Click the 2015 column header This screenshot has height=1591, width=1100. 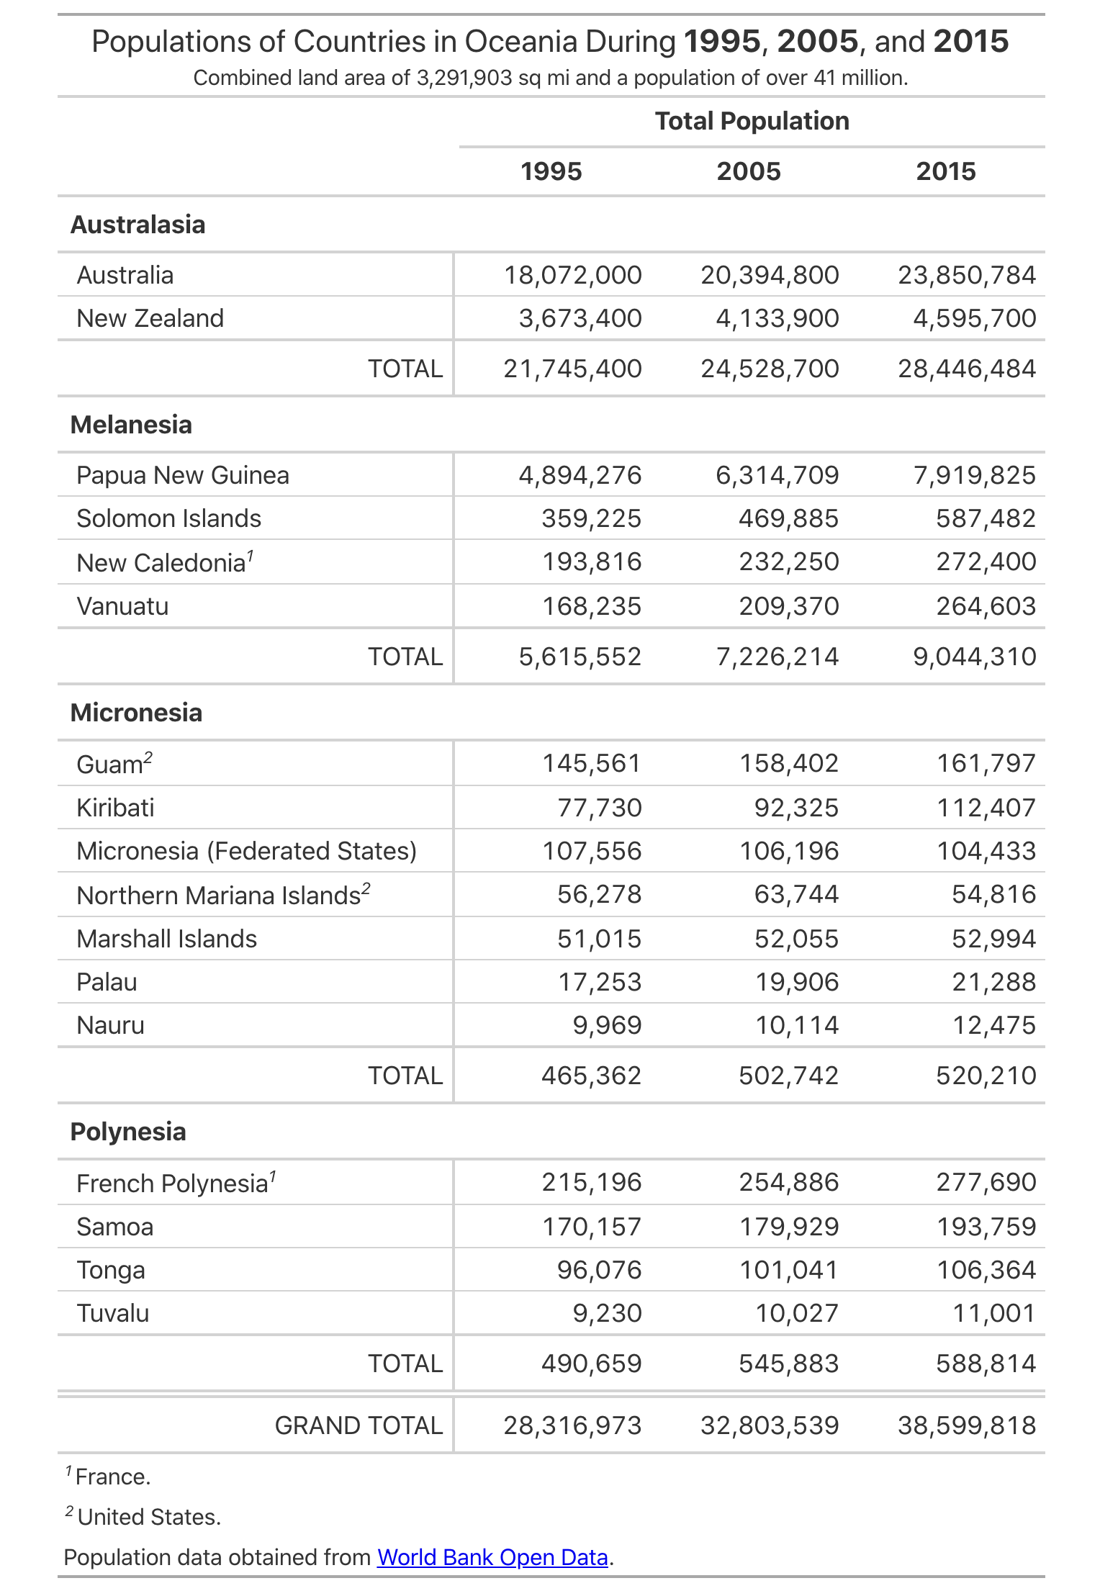(945, 171)
